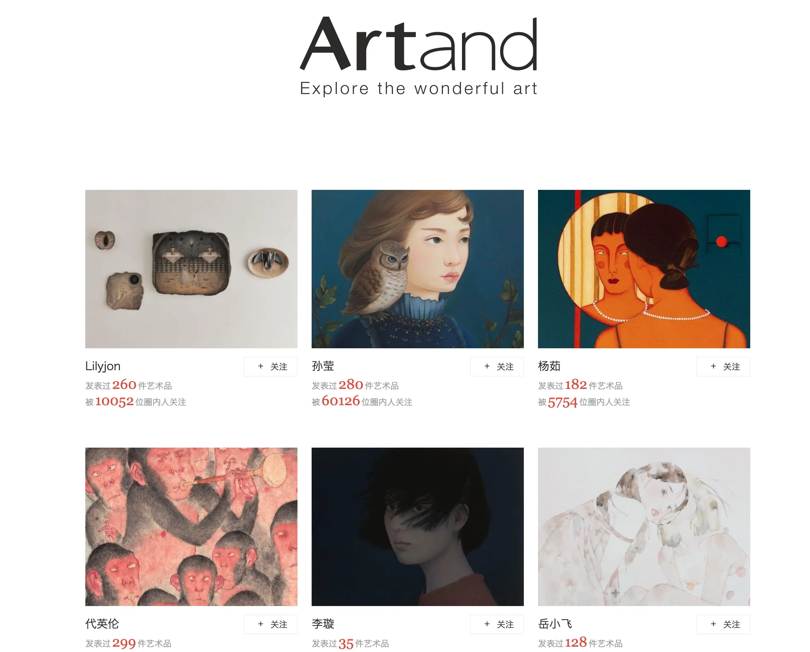Click the 关注 button for 岳小飞
810x652 pixels.
[723, 624]
